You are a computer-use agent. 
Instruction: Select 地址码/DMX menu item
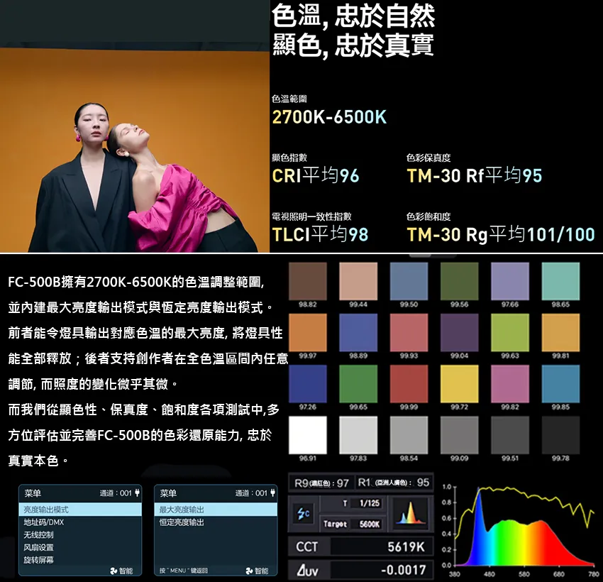point(44,522)
